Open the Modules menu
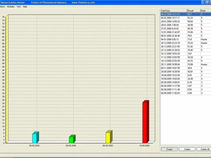The height and width of the screenshot is (158, 211). click(11, 7)
